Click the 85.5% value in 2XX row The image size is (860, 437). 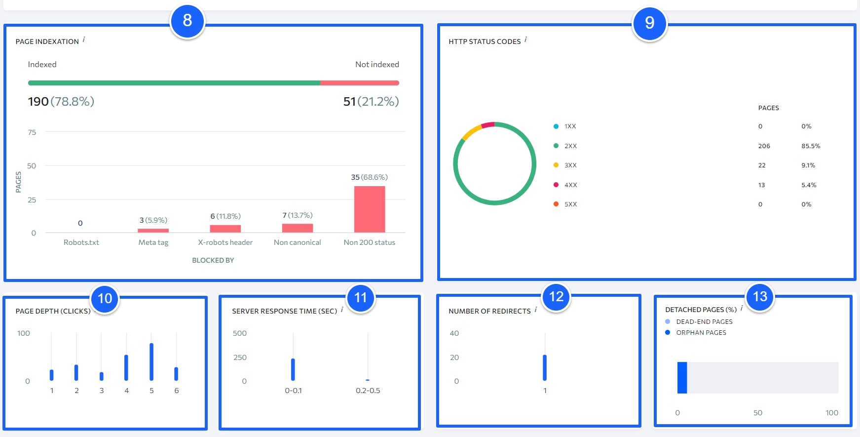(811, 146)
